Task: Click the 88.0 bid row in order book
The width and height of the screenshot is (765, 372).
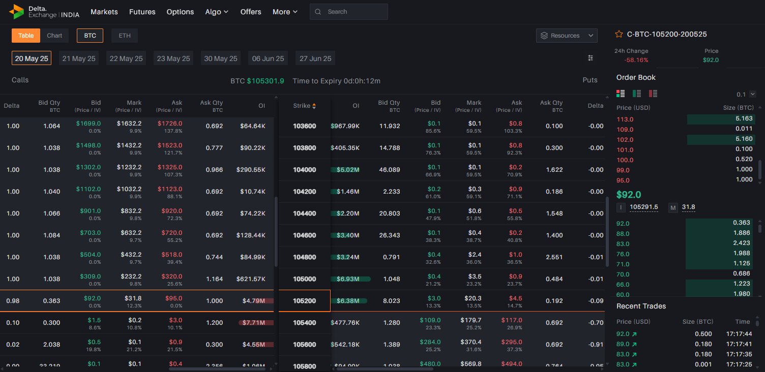Action: pos(685,233)
